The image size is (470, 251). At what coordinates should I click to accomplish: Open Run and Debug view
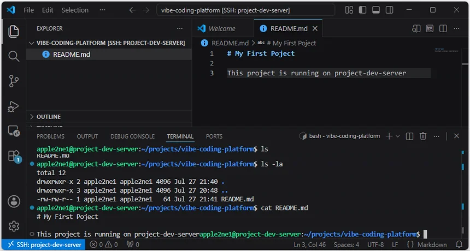pyautogui.click(x=14, y=106)
